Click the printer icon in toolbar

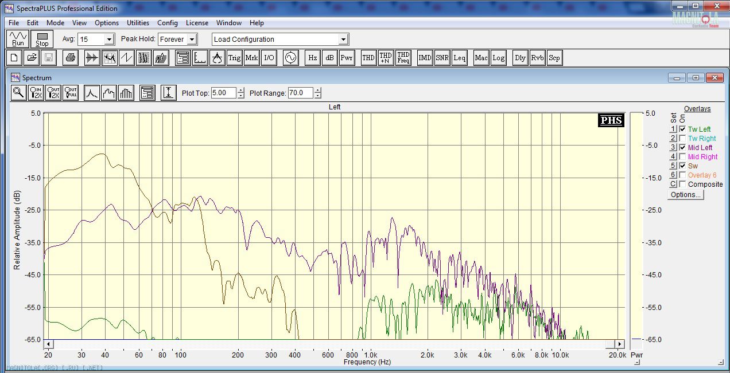click(70, 58)
